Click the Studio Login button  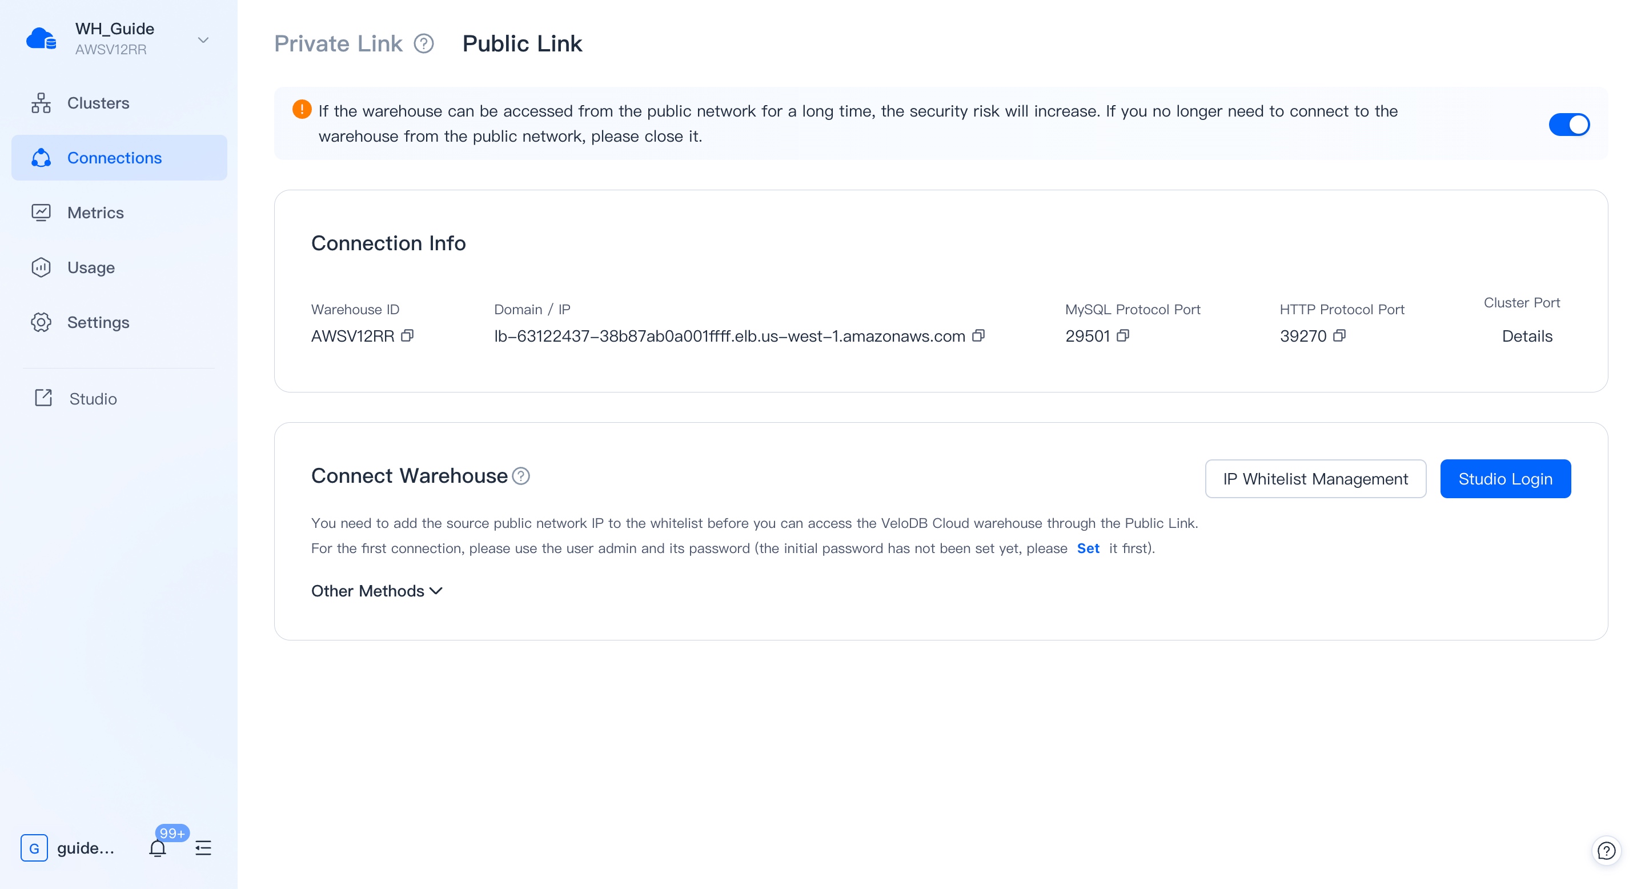[x=1505, y=478]
